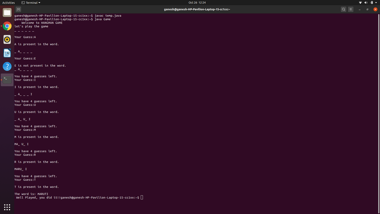Expand the system menu arrow
The height and width of the screenshot is (214, 380).
(x=376, y=3)
